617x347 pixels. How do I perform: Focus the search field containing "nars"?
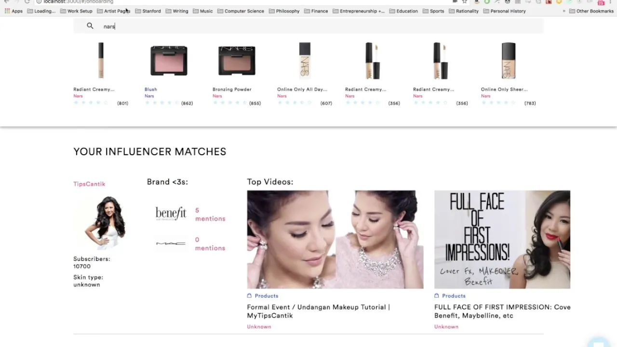click(308, 26)
